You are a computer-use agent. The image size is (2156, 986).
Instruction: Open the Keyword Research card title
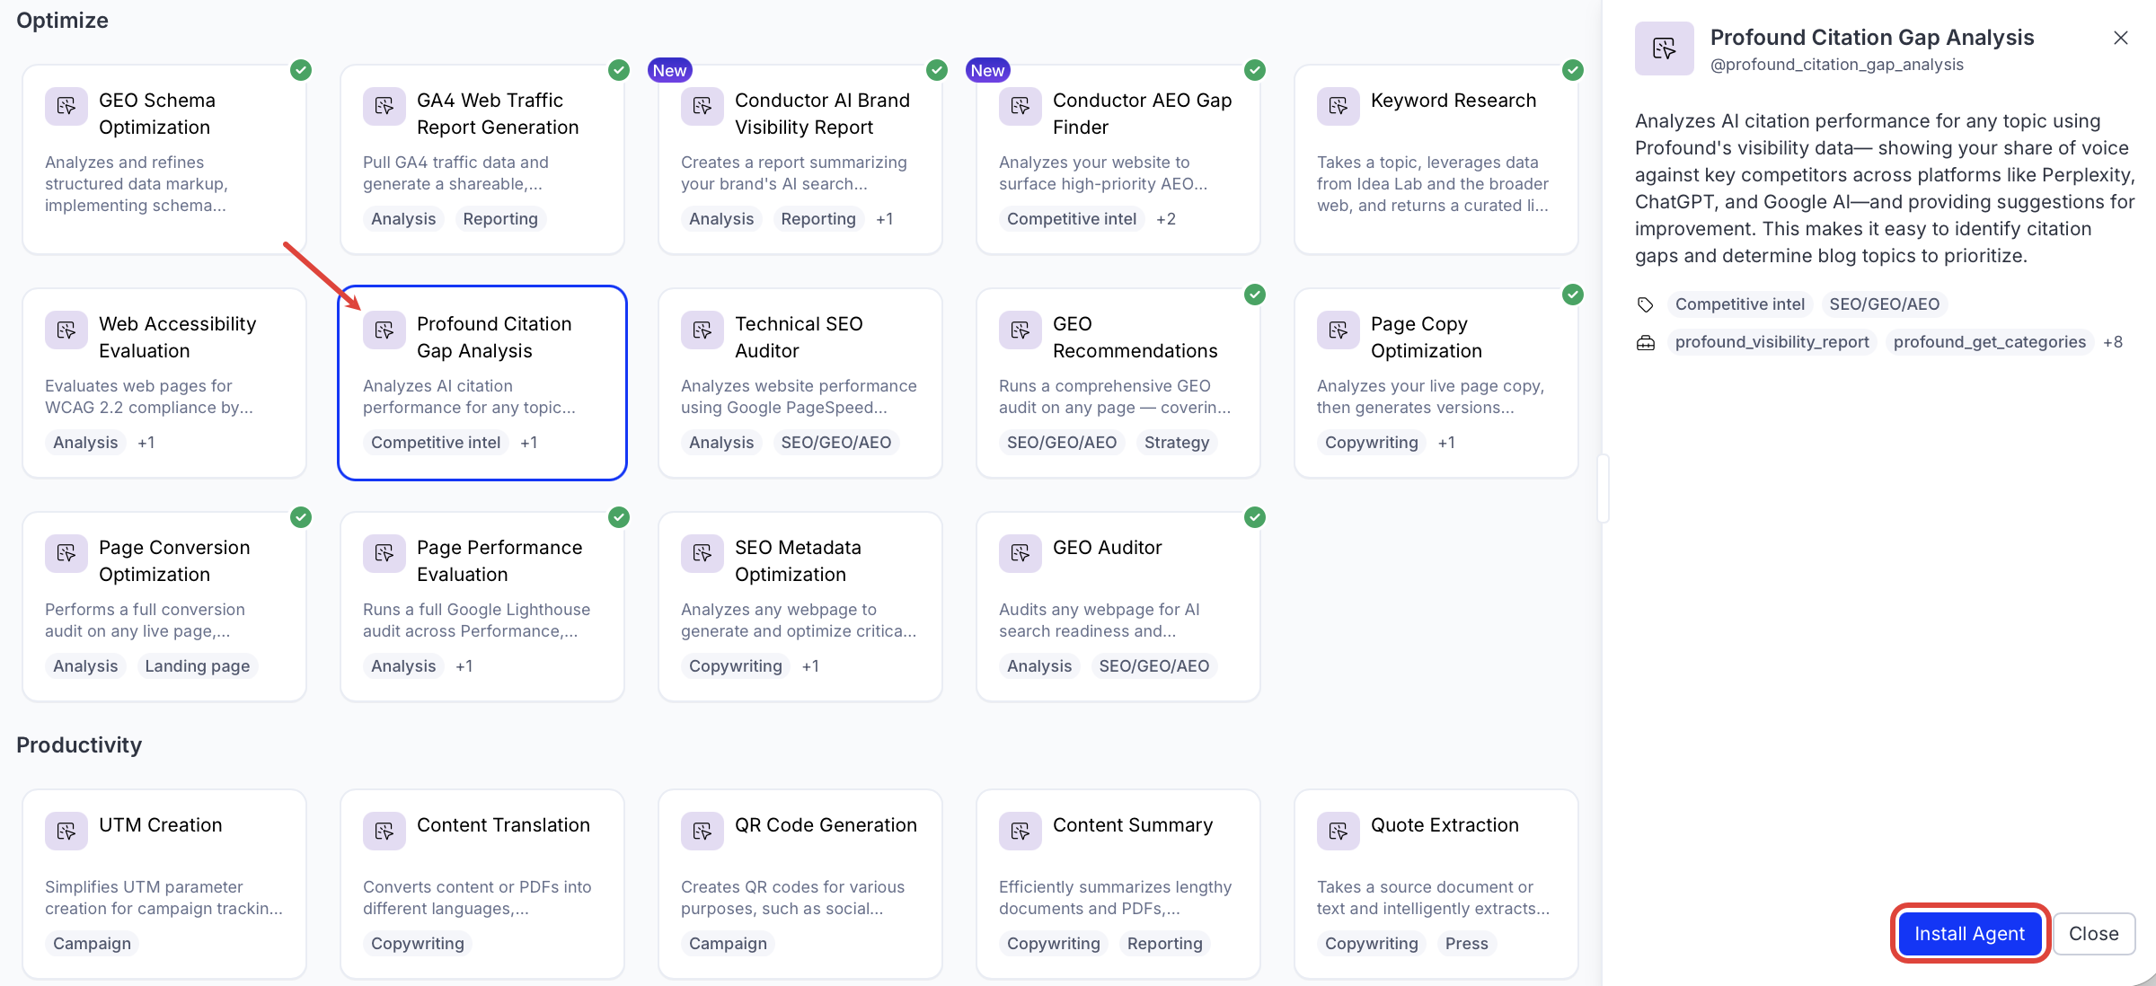(1454, 101)
